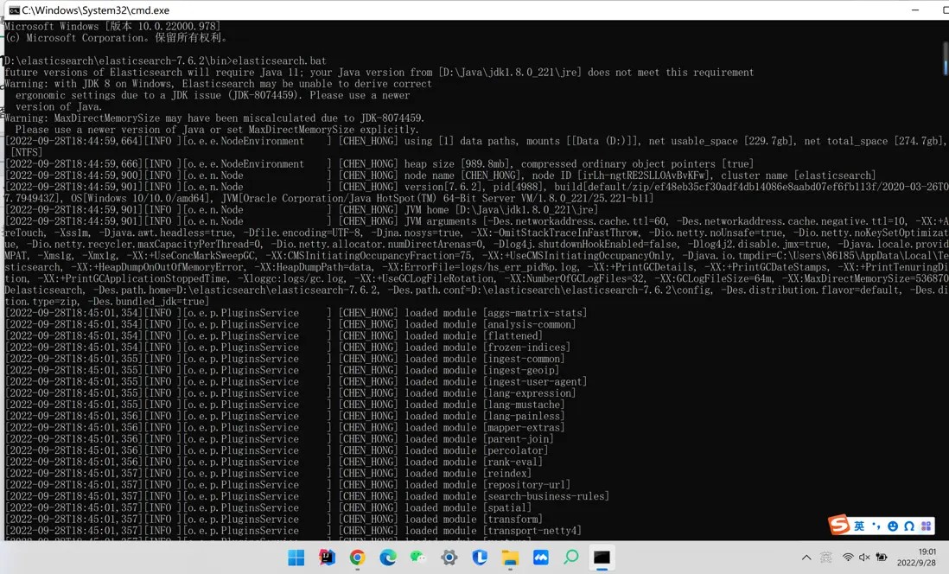The height and width of the screenshot is (574, 949).
Task: Click the console vertical scrollbar thumb
Action: 946,58
